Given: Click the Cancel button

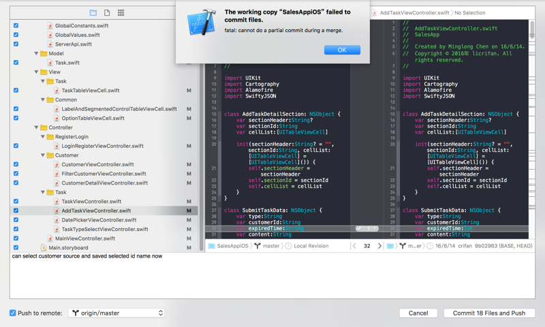Looking at the screenshot, I should pos(418,313).
